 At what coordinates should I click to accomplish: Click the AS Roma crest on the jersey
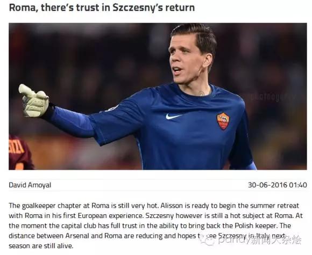point(223,121)
